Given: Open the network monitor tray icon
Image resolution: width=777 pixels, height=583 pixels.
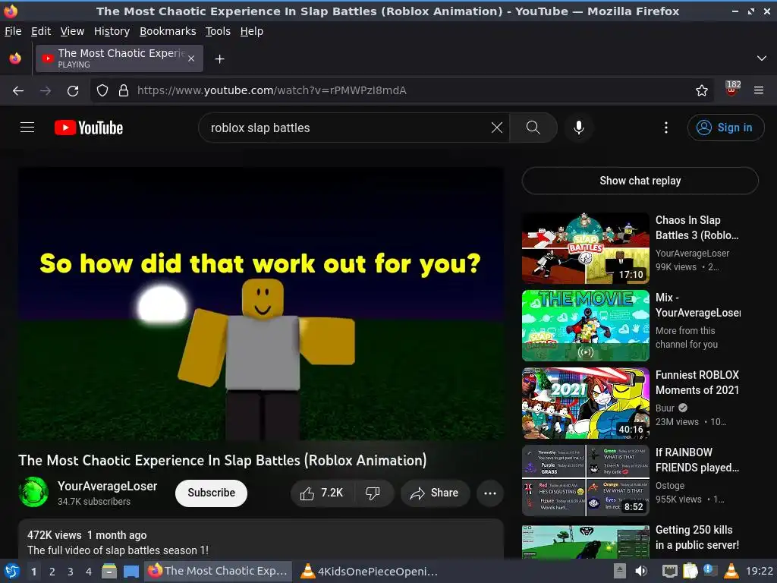Looking at the screenshot, I should [x=669, y=571].
